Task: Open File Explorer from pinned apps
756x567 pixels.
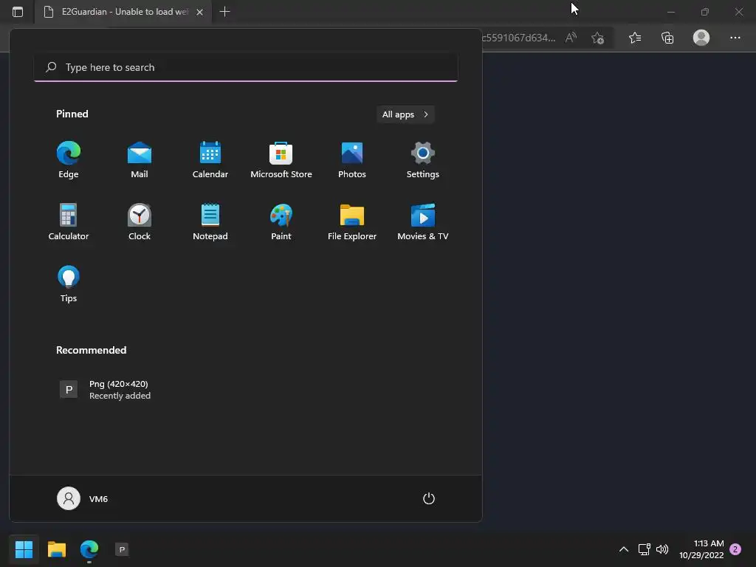Action: (x=352, y=221)
